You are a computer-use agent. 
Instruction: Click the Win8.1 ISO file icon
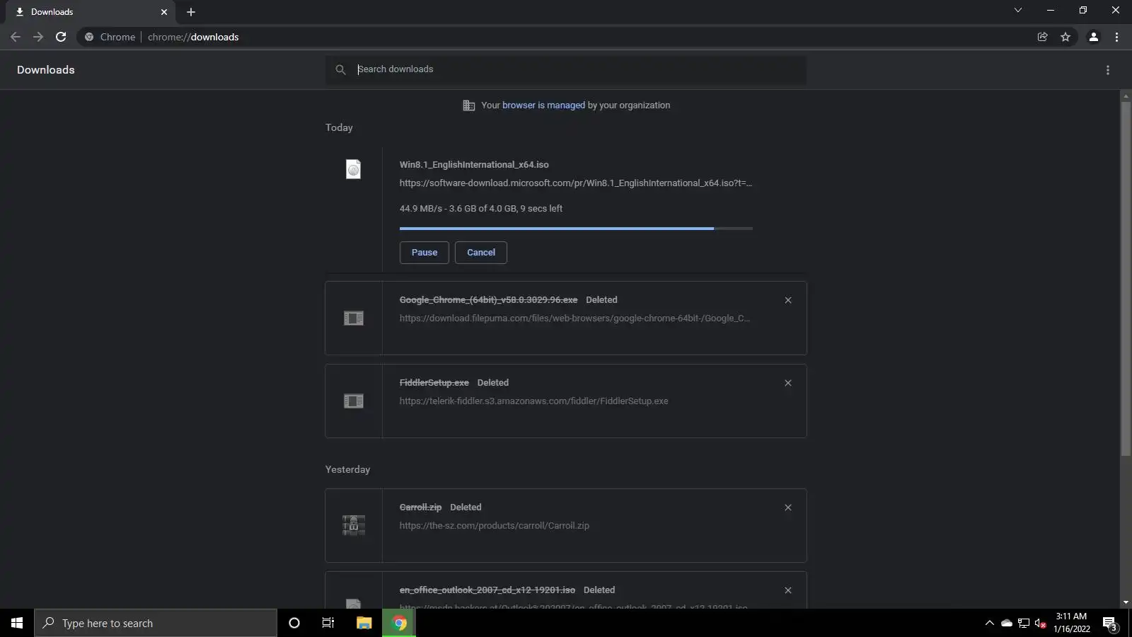click(x=353, y=169)
